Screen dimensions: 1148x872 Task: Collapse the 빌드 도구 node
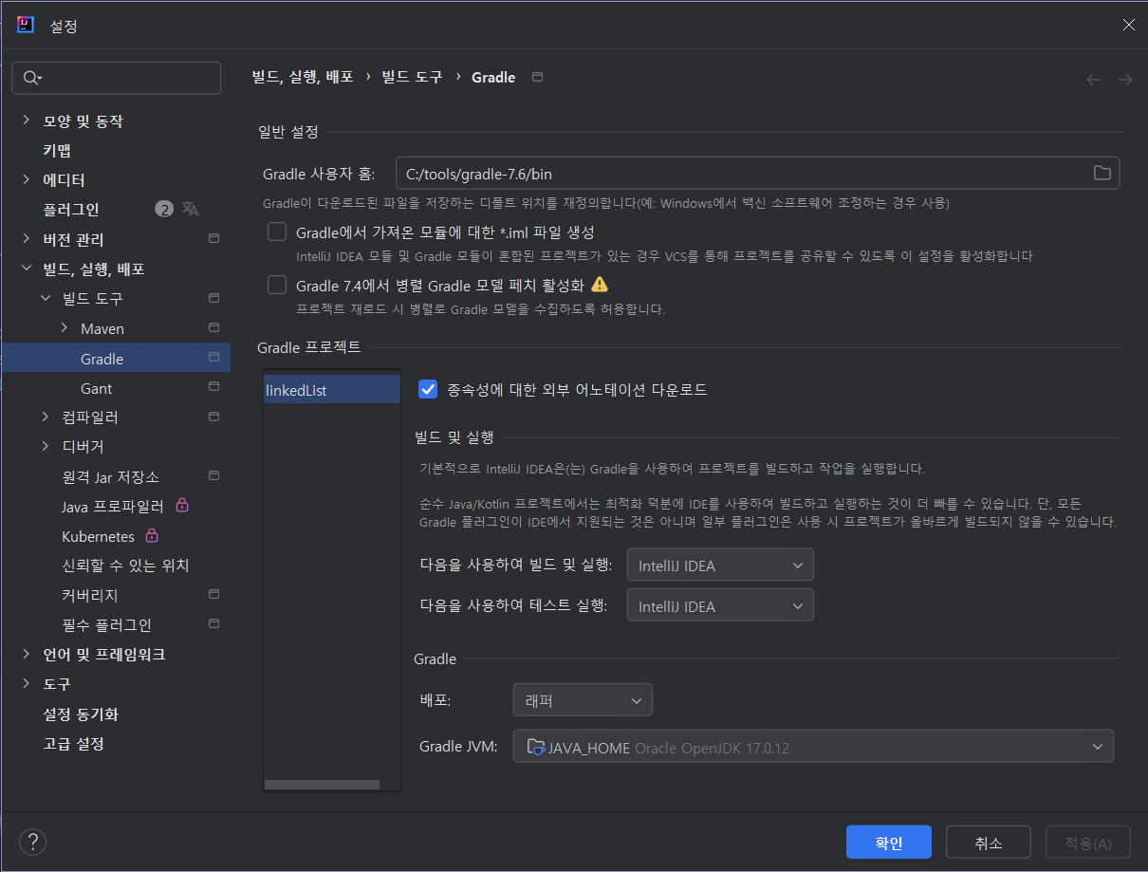[46, 298]
